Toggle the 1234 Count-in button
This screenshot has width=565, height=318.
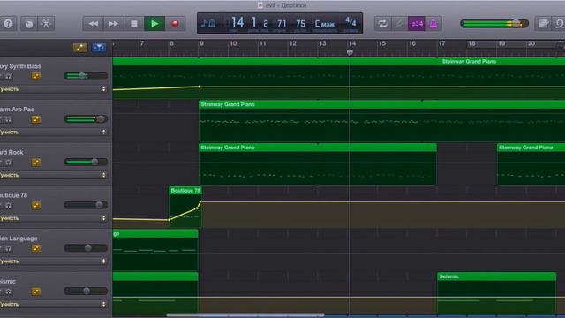point(416,24)
